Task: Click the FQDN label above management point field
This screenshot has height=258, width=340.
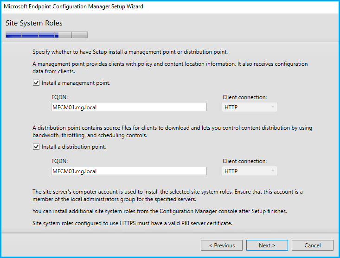Action: [x=59, y=97]
